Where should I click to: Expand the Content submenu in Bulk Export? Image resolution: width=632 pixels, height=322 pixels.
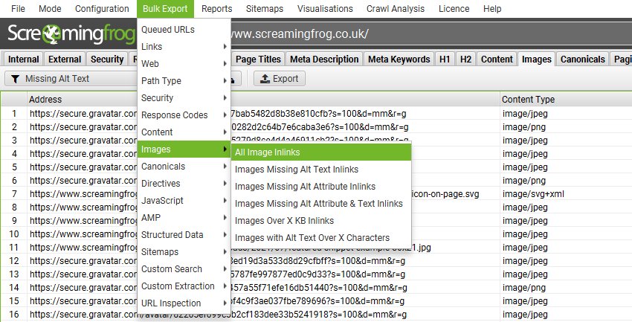pos(184,132)
